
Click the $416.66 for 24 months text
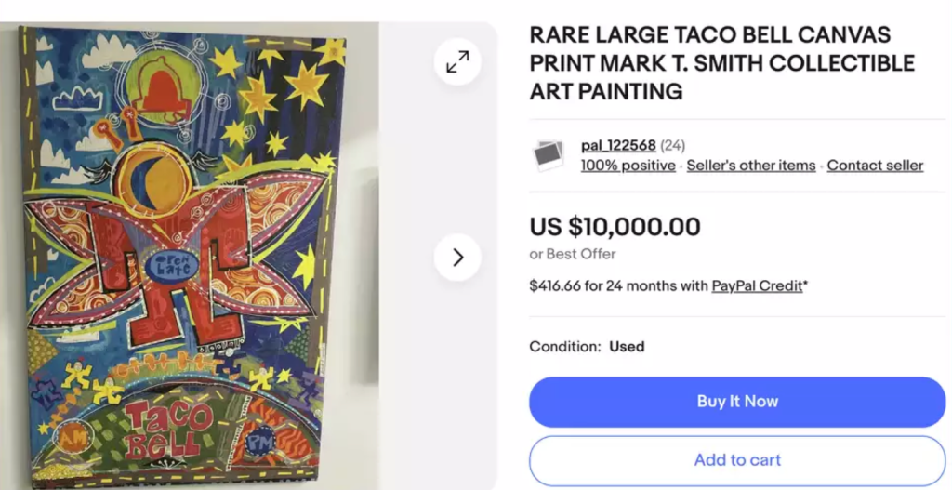coord(618,285)
